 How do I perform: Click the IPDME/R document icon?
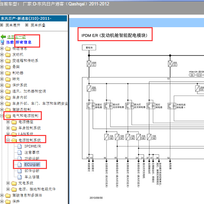(x=20, y=146)
